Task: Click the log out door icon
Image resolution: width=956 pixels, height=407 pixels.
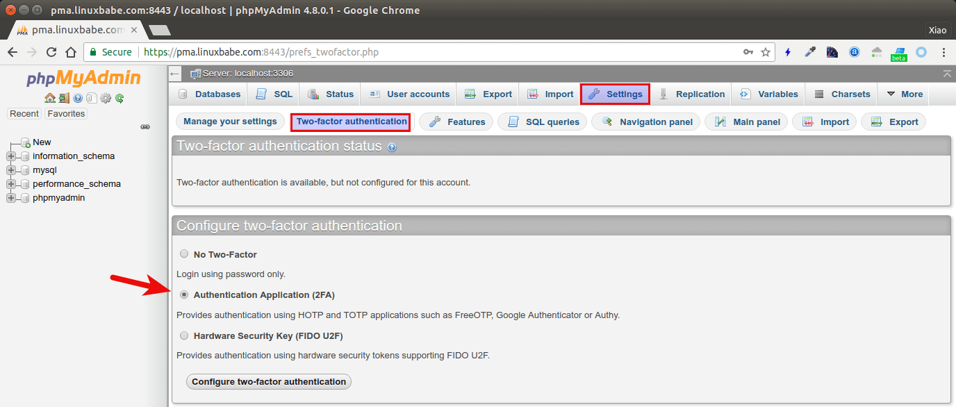Action: 64,99
